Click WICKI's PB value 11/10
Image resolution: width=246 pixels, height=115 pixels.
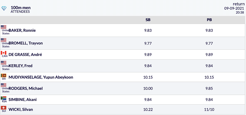pyautogui.click(x=209, y=110)
